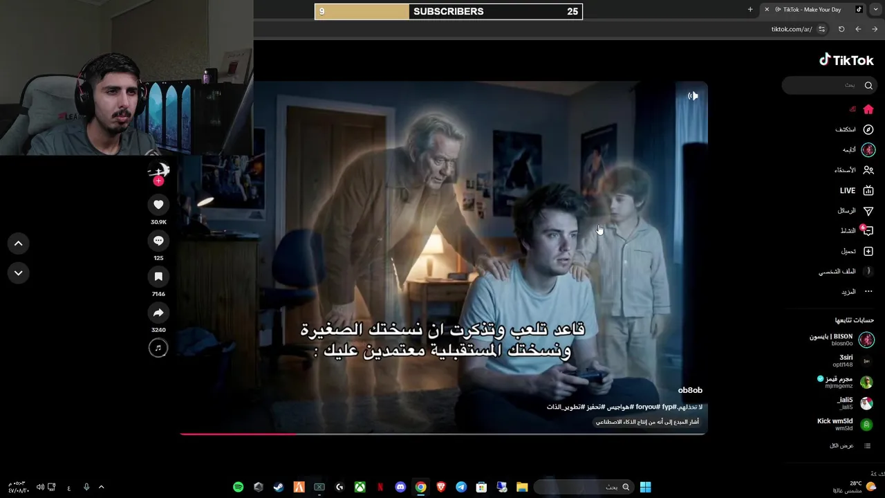Open Spotify from the taskbar
The width and height of the screenshot is (885, 498).
(238, 487)
